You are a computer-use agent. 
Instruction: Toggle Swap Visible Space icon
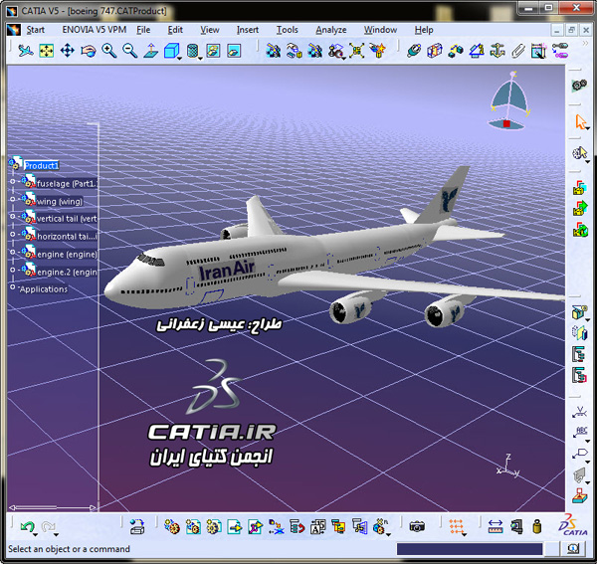[x=234, y=51]
